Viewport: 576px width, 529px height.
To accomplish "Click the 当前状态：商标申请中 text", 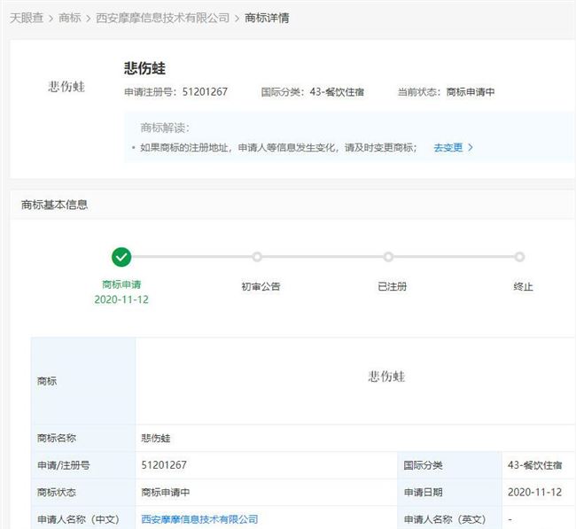I will point(446,92).
